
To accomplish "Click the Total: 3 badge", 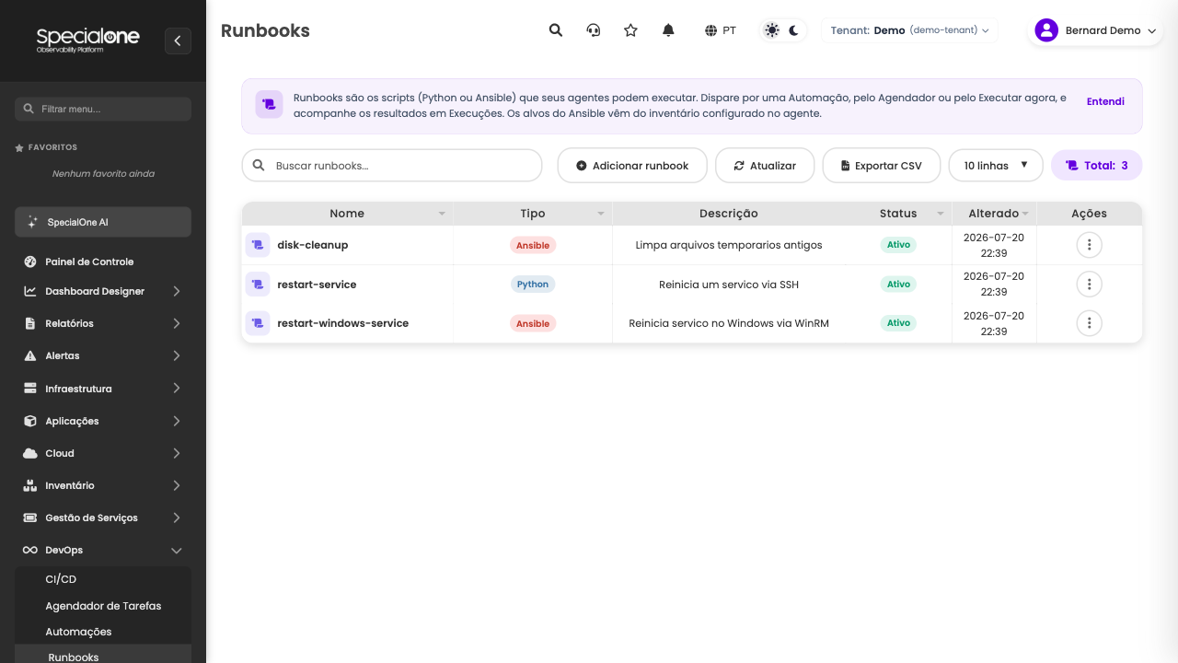I will pos(1097,166).
